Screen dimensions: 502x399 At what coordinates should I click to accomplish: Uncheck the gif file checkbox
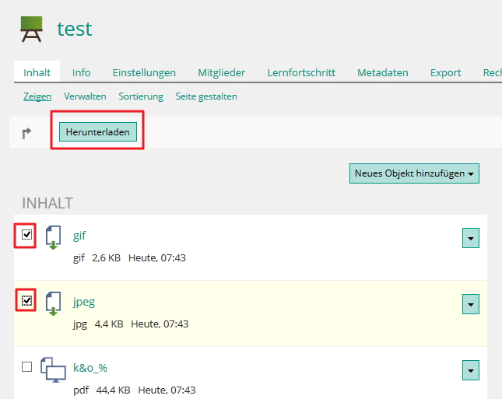27,235
